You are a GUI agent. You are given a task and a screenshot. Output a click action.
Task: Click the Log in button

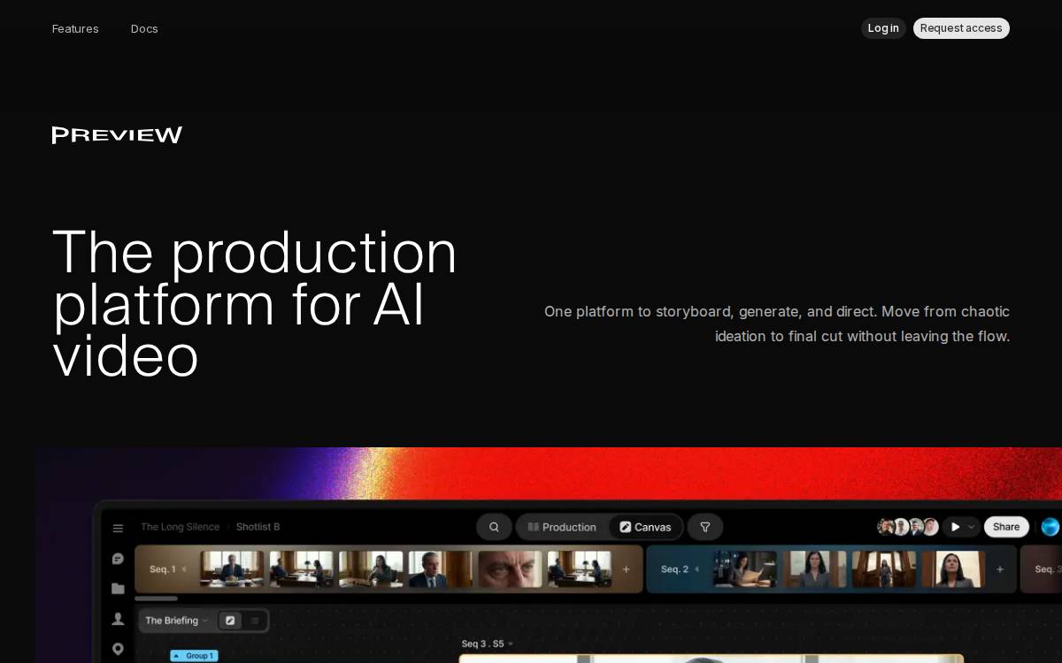883,28
